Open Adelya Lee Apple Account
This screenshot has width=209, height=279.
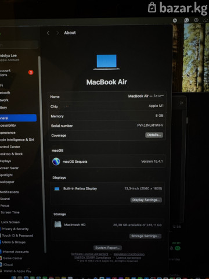point(10,58)
